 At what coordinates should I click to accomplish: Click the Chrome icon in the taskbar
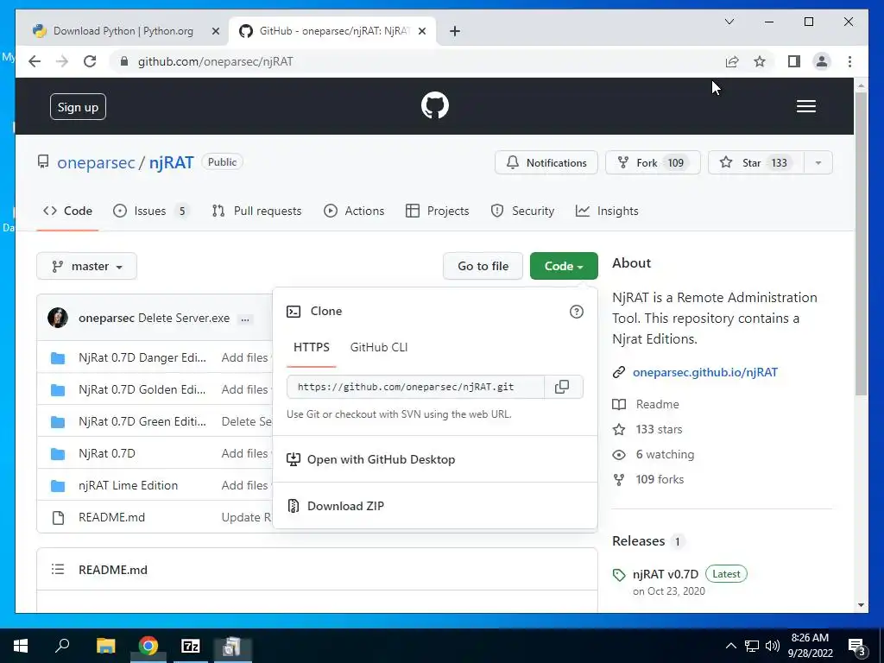148,646
